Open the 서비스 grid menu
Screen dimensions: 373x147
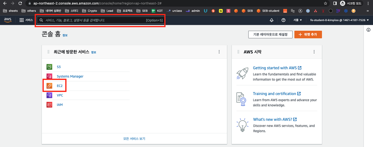26,20
